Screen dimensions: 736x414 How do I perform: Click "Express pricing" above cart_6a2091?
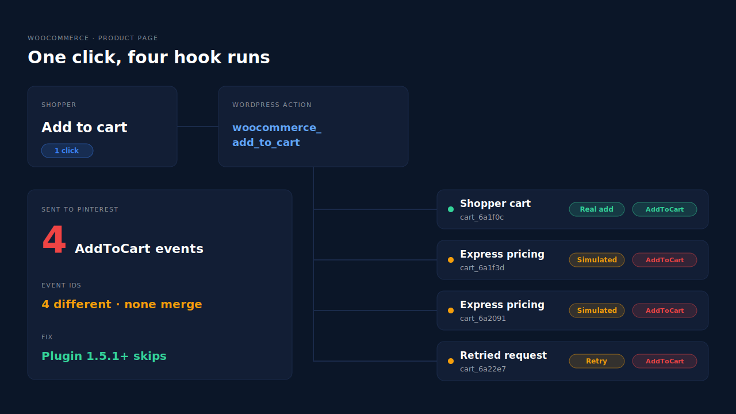pos(502,305)
